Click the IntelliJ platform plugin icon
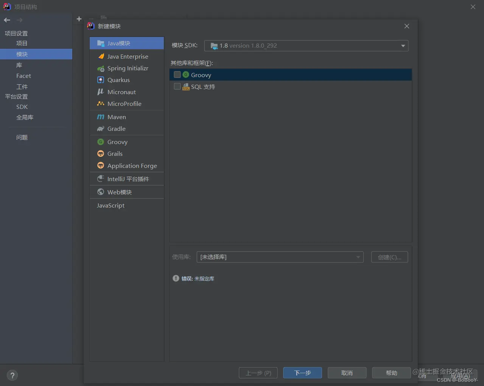 pos(101,179)
